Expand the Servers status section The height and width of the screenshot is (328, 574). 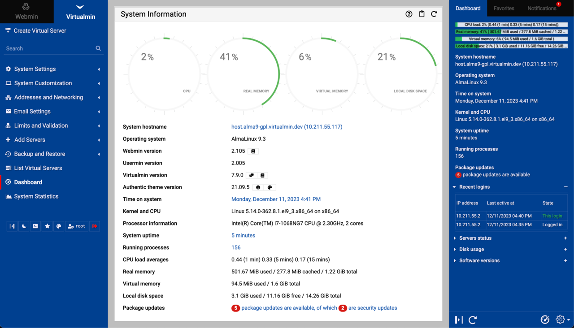(x=475, y=238)
